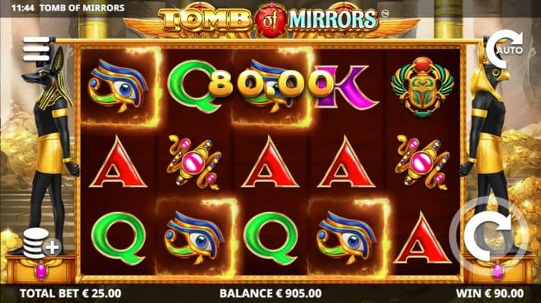Click the jeweled snake symbol on the fifth reel
The height and width of the screenshot is (303, 541).
pyautogui.click(x=423, y=162)
